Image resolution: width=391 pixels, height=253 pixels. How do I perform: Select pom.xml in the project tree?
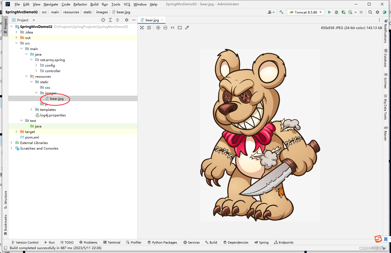coord(32,137)
